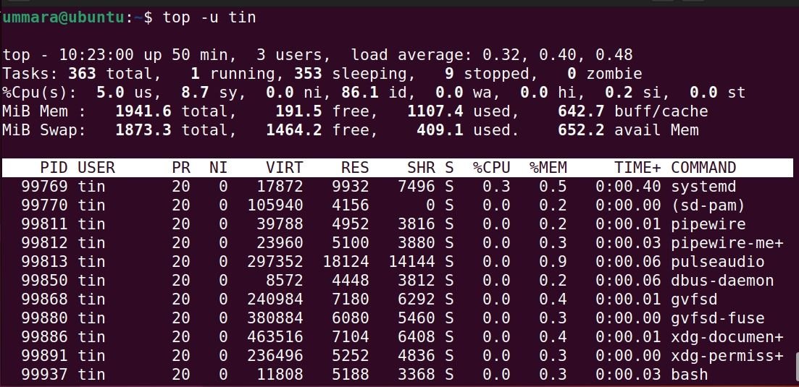799x387 pixels.
Task: Click the RES value 18124
Action: coord(346,262)
